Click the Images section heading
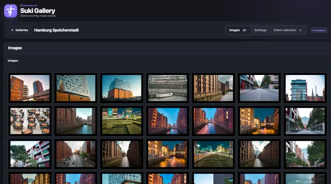 tap(15, 48)
